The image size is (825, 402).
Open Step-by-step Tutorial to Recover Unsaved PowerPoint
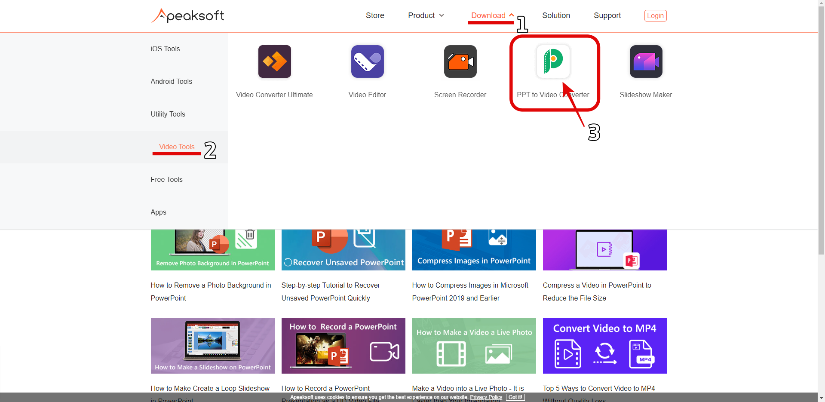click(331, 292)
